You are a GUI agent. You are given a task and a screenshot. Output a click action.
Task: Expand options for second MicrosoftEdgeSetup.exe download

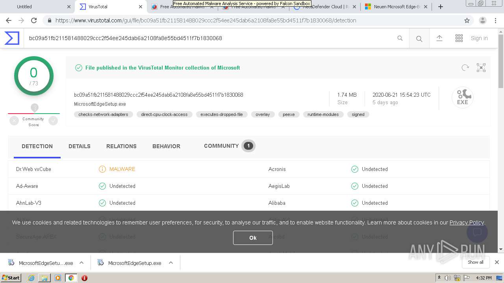click(x=171, y=263)
